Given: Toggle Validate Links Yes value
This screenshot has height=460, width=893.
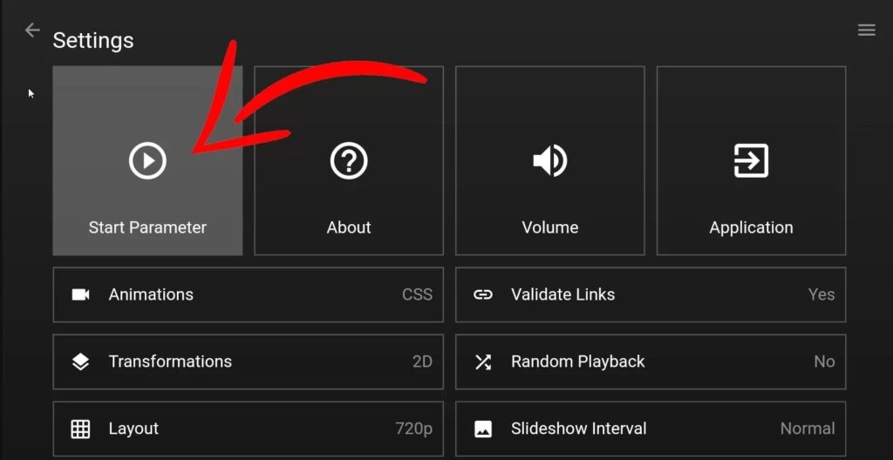Looking at the screenshot, I should tap(821, 294).
